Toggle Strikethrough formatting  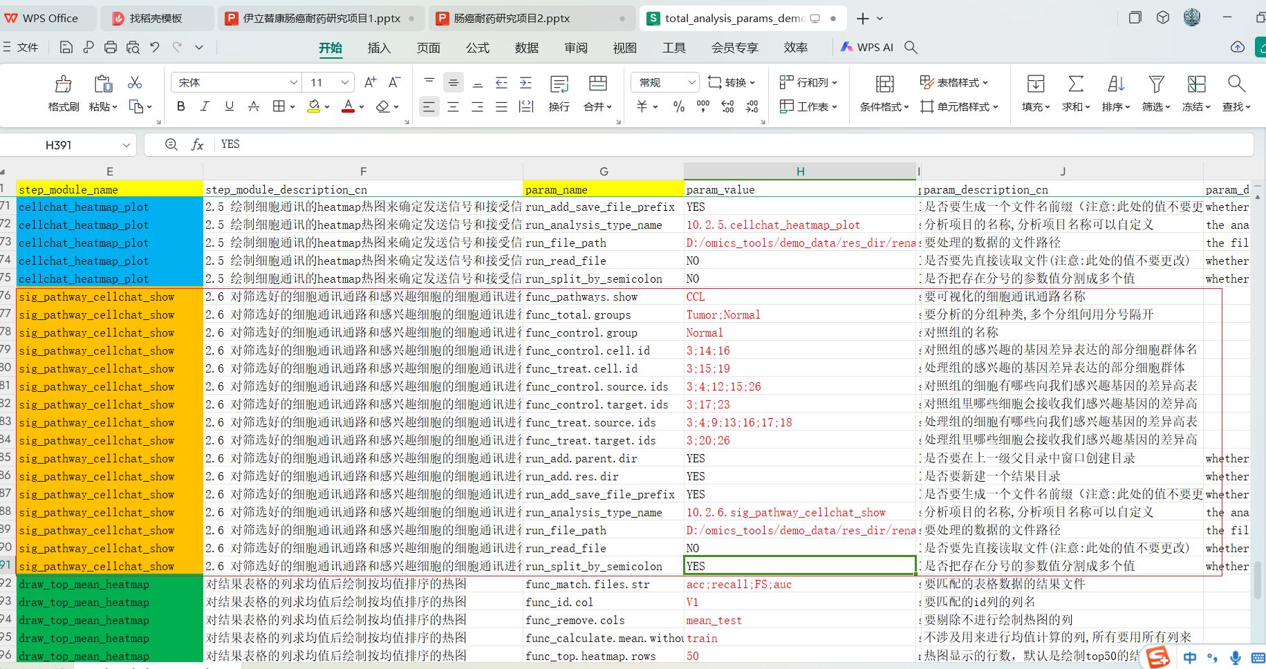tap(254, 106)
